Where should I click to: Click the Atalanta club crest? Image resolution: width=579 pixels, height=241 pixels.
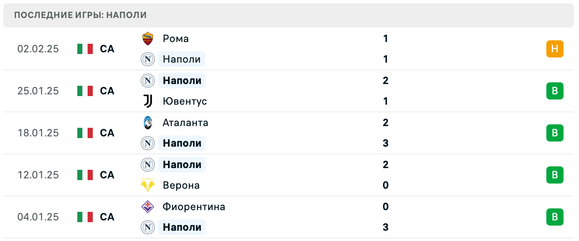148,123
